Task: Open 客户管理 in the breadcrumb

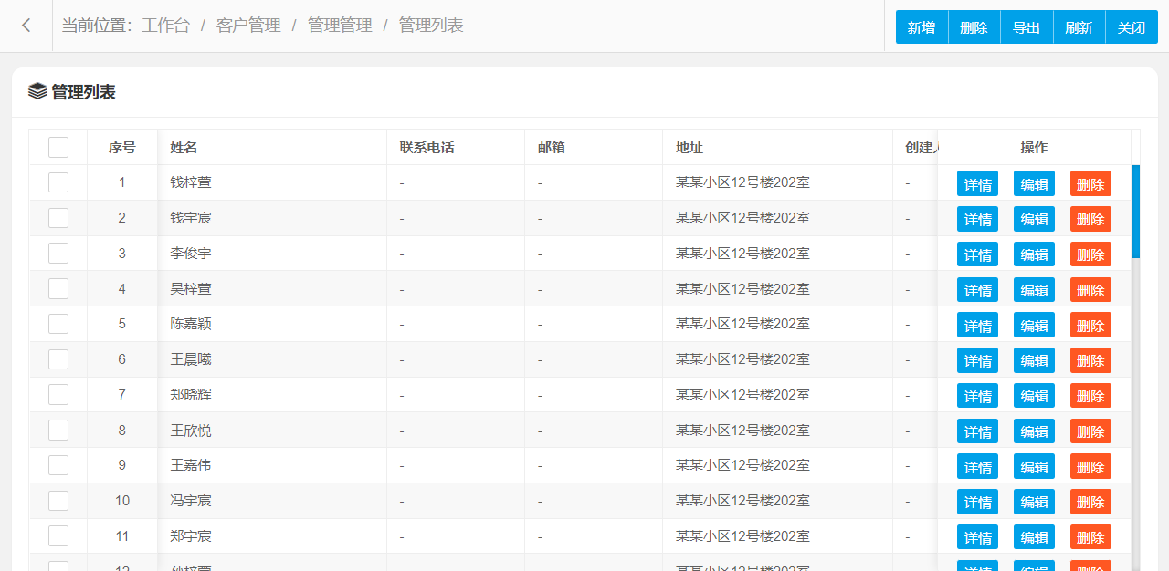Action: pyautogui.click(x=248, y=26)
